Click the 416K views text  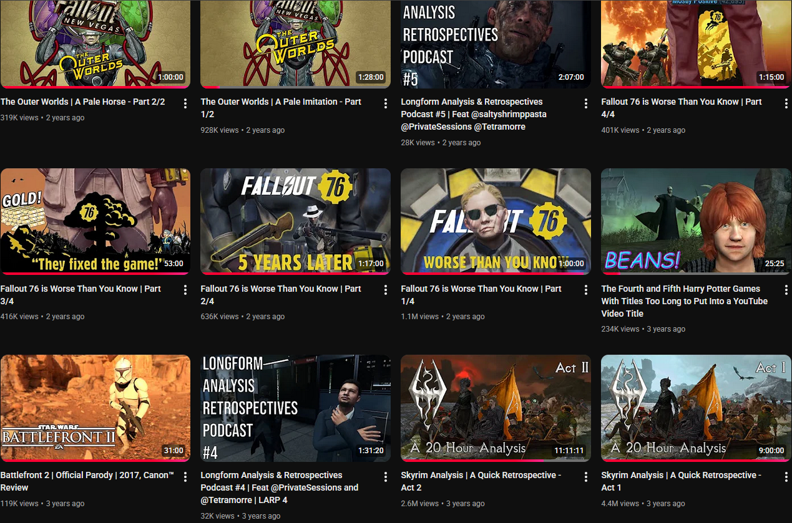(x=19, y=317)
